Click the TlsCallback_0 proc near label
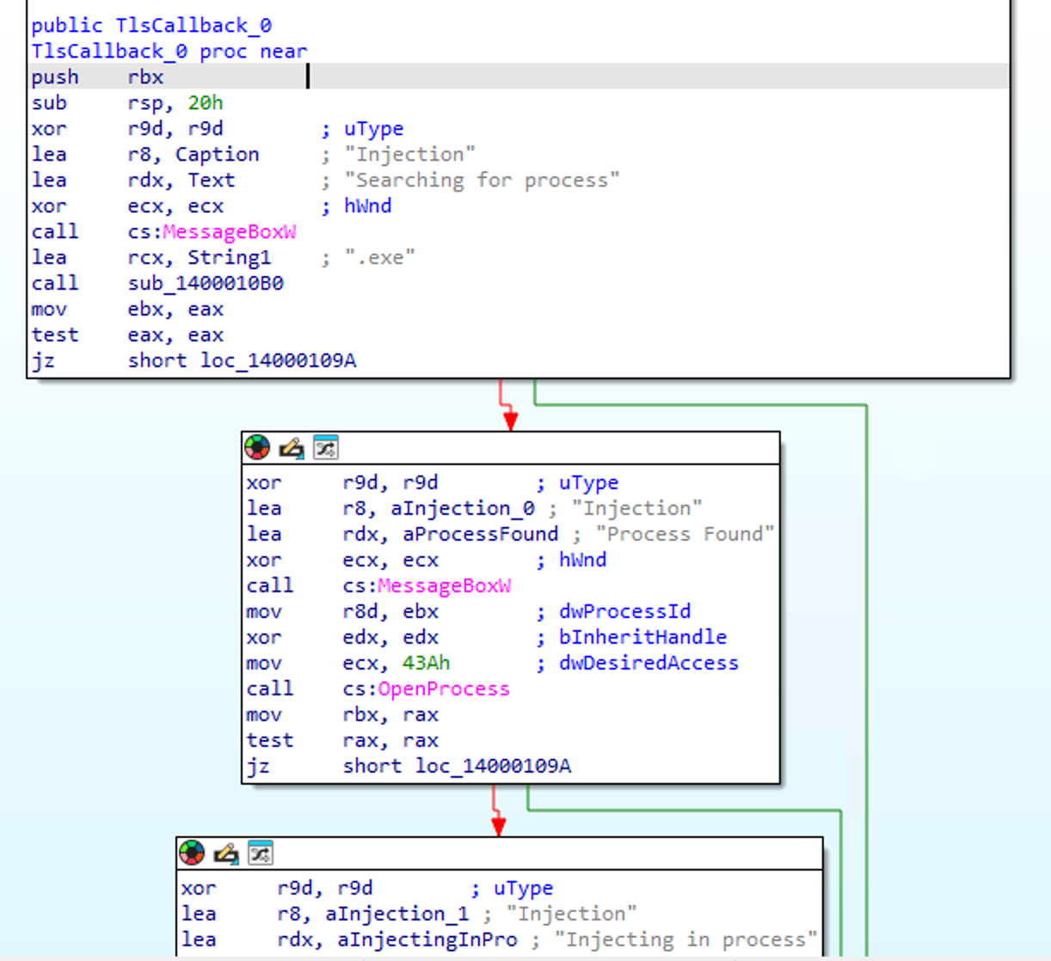 click(169, 51)
